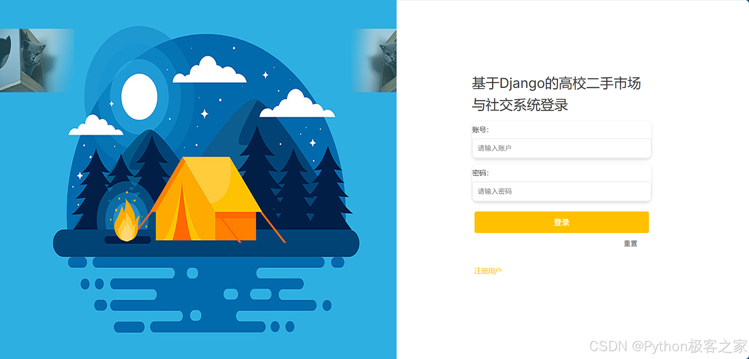Screen dimensions: 749x359
Task: Click the 与社交系统登录 second title line
Action: click(x=520, y=105)
